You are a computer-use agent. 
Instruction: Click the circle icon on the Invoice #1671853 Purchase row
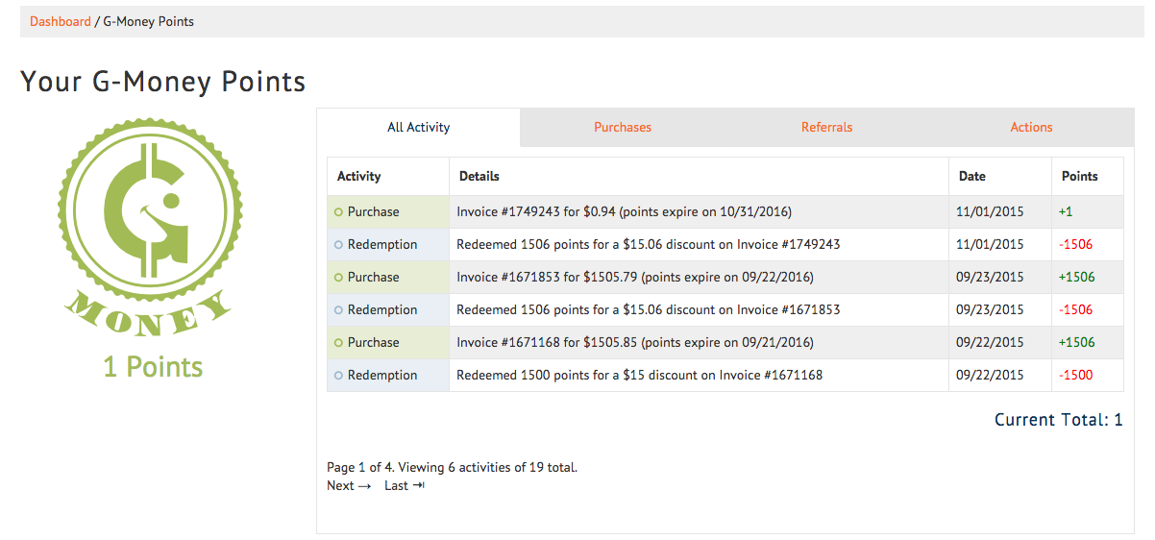pyautogui.click(x=338, y=278)
